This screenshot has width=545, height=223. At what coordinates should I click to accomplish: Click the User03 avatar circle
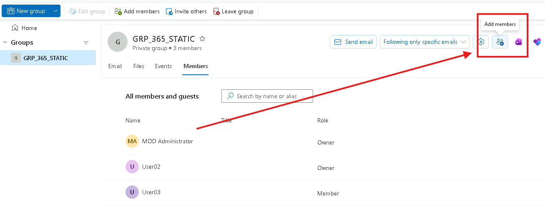tap(132, 192)
